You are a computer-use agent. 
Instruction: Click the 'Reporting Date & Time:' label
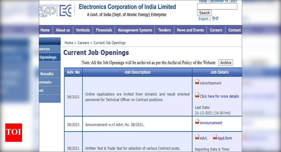tap(212, 149)
